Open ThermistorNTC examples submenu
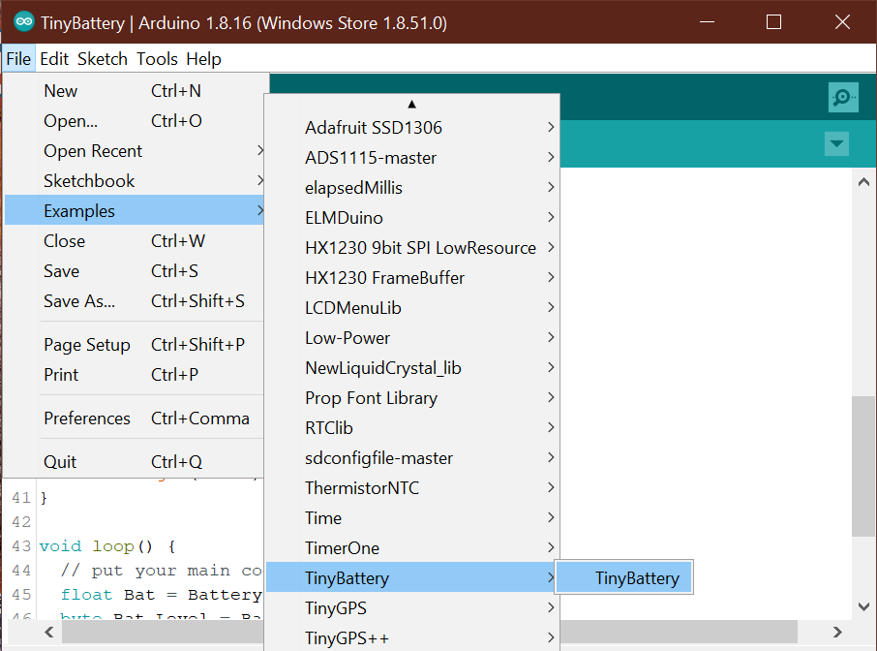Screen dimensions: 877x651 pyautogui.click(x=412, y=488)
